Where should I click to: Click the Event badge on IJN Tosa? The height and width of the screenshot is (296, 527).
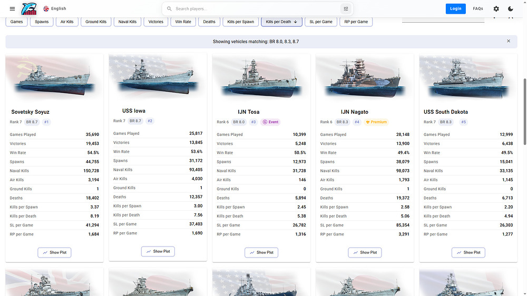(270, 122)
